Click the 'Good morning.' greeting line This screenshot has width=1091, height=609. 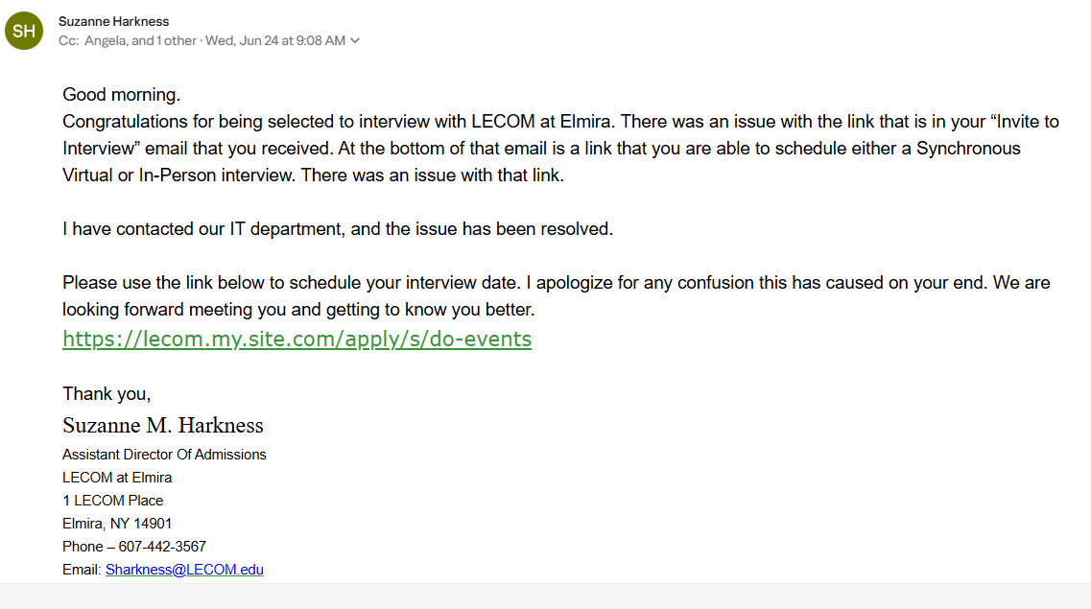122,95
